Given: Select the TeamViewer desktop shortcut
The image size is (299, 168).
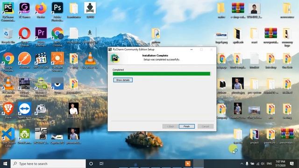Looking at the screenshot, I should [x=24, y=111].
